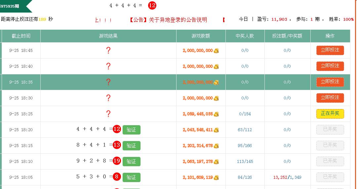Screen dimensions: 357x189
Task: Click 立即投注 button for 18:40 round
Action: (330, 66)
